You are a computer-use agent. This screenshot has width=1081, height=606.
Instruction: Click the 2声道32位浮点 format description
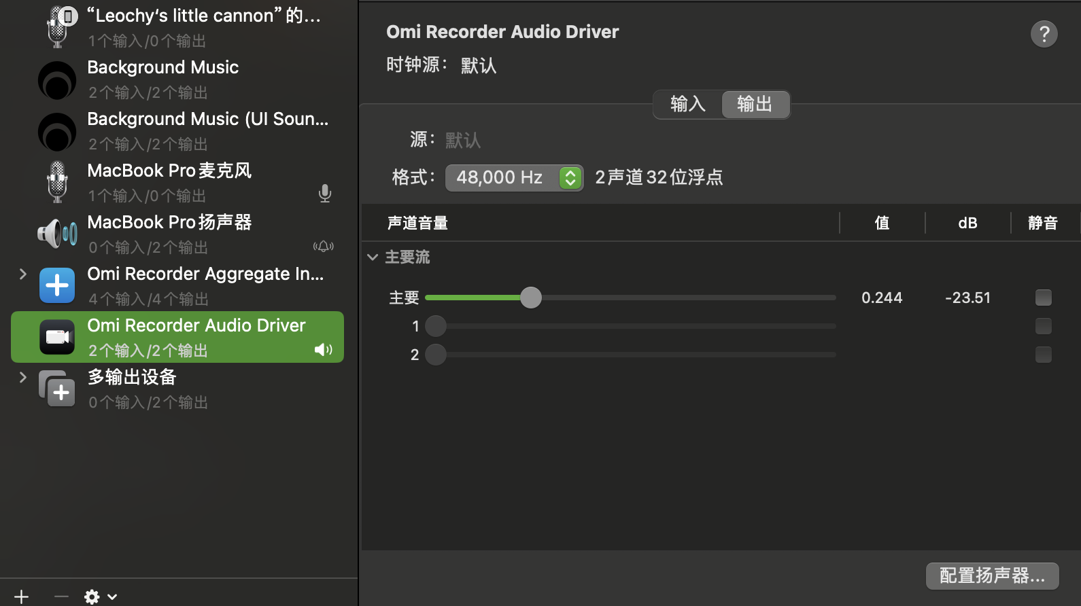point(659,178)
